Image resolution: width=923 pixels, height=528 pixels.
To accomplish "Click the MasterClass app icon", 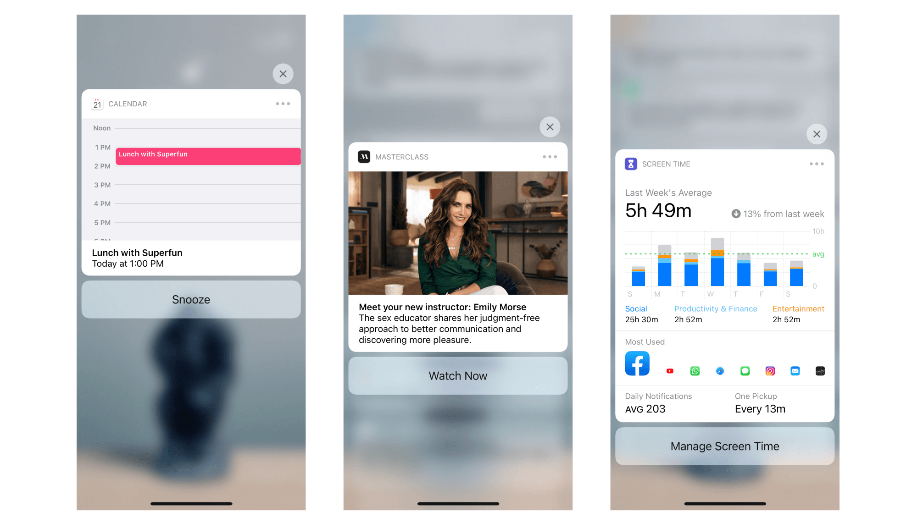I will click(367, 157).
